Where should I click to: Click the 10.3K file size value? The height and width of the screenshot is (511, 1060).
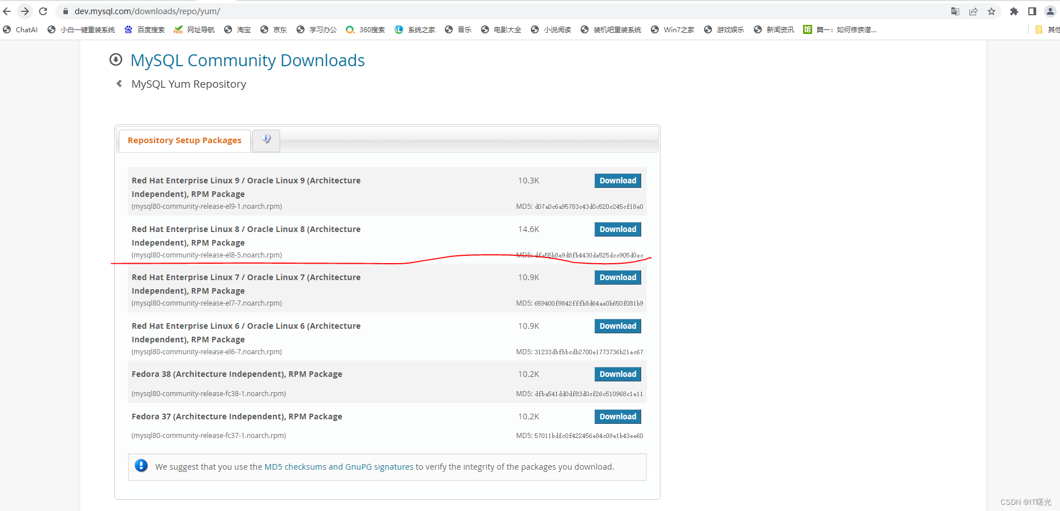[529, 181]
